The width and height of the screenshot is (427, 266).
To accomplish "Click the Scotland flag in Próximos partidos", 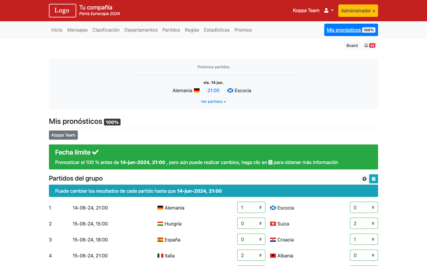I will (x=230, y=90).
